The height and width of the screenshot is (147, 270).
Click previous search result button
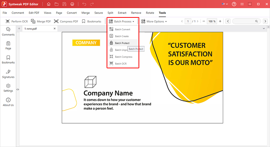click(228, 21)
